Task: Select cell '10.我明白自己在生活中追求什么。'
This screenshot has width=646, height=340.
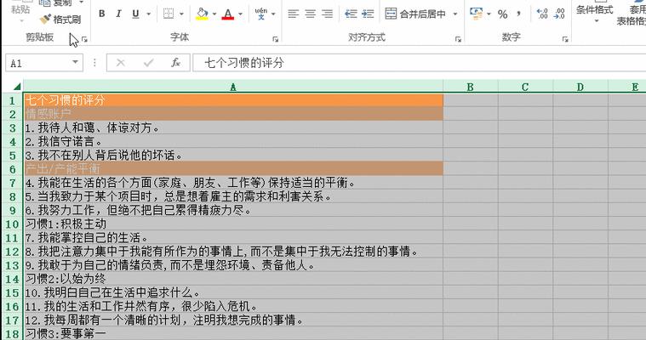Action: tap(233, 292)
